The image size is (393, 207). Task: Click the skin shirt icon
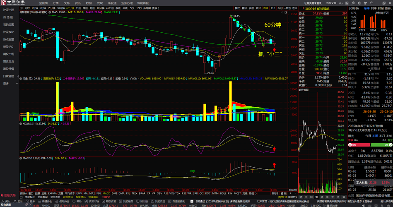click(x=365, y=3)
